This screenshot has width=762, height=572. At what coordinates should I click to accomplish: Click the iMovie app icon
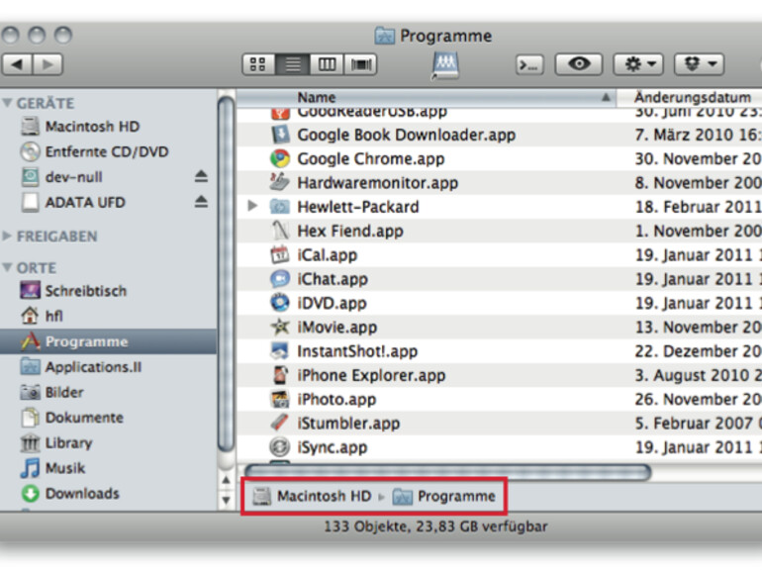point(280,327)
